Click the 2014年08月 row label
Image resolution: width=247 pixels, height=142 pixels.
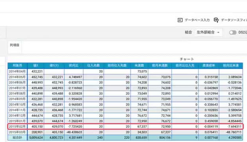tap(17, 93)
